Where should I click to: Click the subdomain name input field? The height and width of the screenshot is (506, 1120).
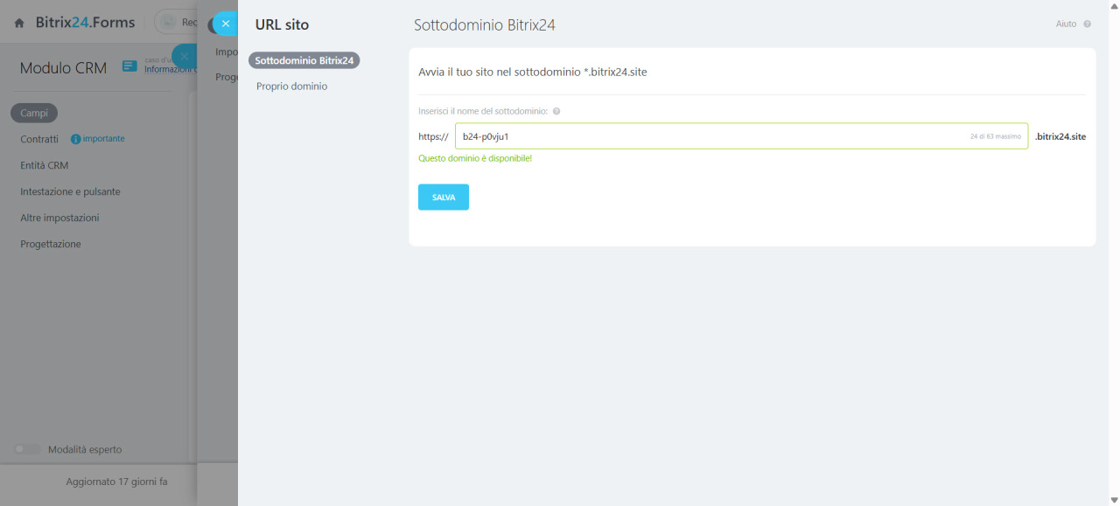[741, 136]
